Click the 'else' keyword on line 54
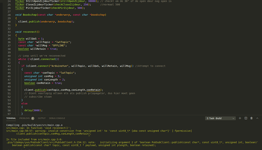The width and height of the screenshot is (262, 150). (24, 103)
